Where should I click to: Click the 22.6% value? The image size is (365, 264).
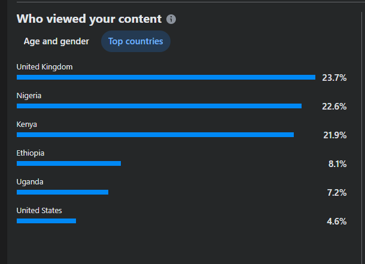pos(334,106)
